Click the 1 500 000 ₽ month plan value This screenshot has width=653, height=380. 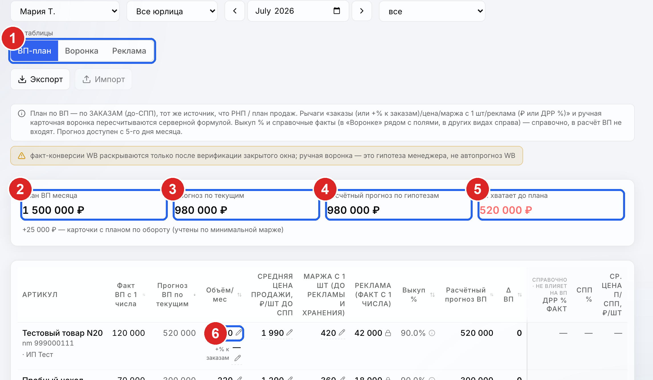(53, 210)
